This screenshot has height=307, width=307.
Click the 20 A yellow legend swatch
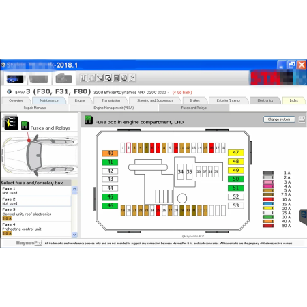click(x=268, y=208)
